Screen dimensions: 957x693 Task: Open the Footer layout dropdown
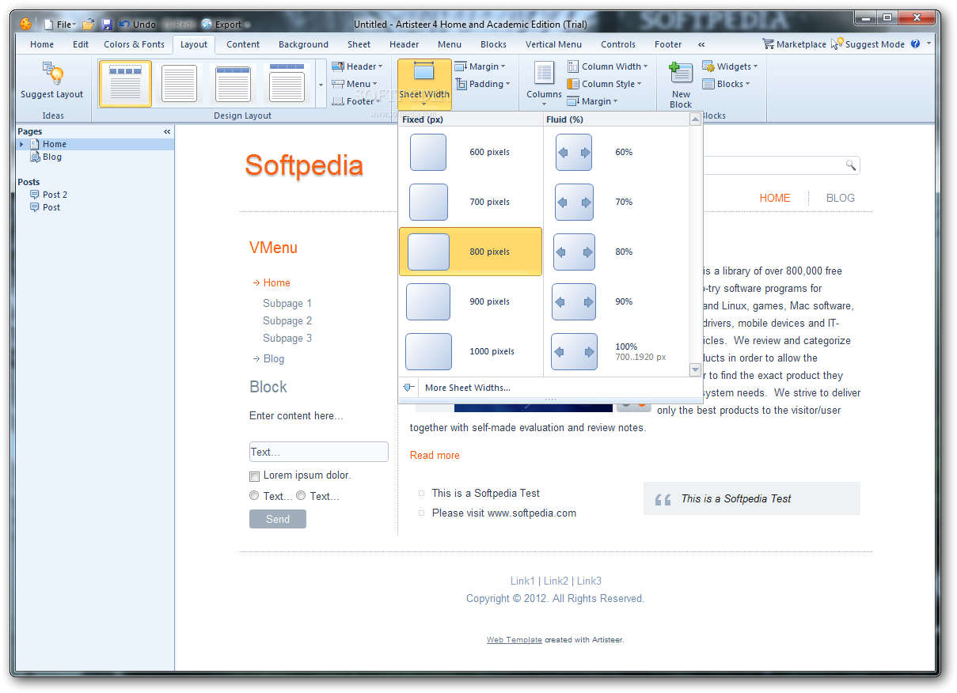[x=356, y=101]
